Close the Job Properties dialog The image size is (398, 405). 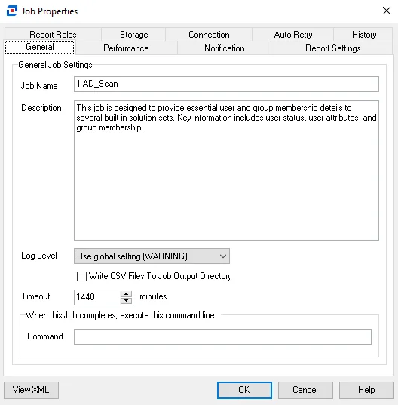click(x=387, y=11)
